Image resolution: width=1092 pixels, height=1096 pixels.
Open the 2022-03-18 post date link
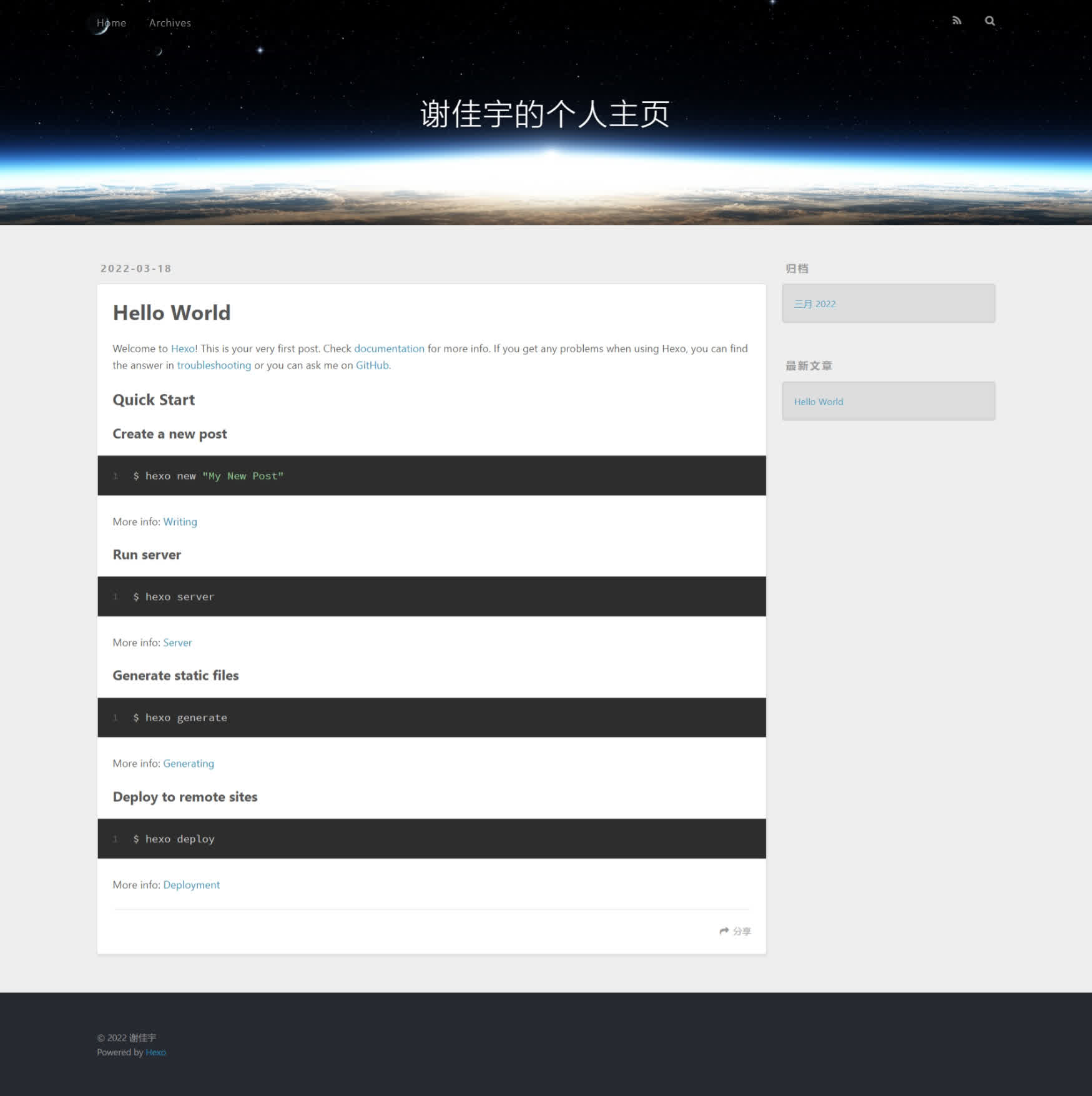pyautogui.click(x=136, y=269)
